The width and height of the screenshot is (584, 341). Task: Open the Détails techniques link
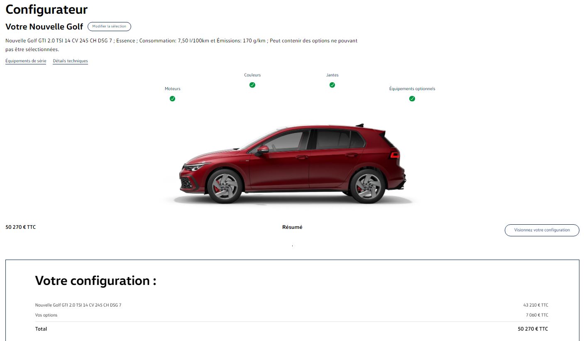pos(70,61)
